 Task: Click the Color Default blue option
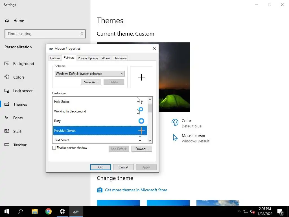(187, 123)
